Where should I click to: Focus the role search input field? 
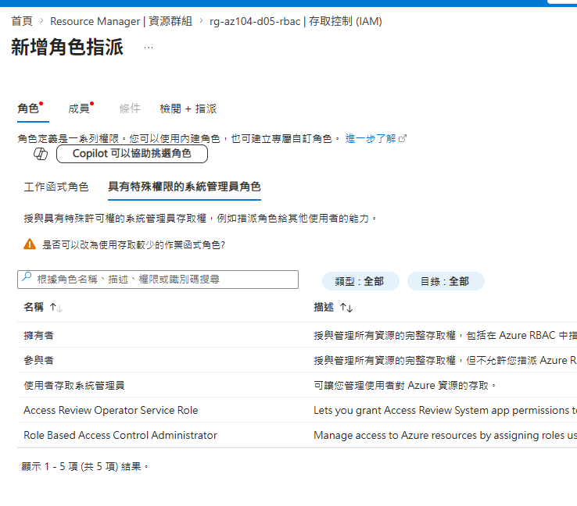[158, 280]
